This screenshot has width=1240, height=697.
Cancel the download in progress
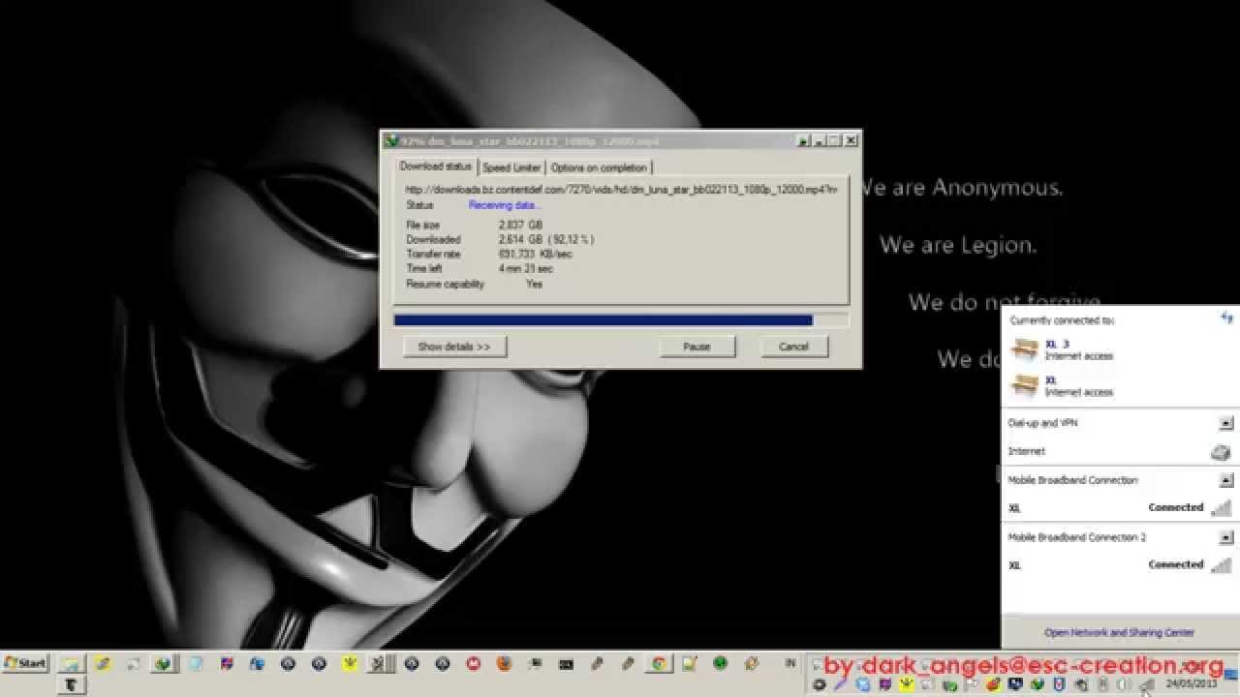click(793, 347)
